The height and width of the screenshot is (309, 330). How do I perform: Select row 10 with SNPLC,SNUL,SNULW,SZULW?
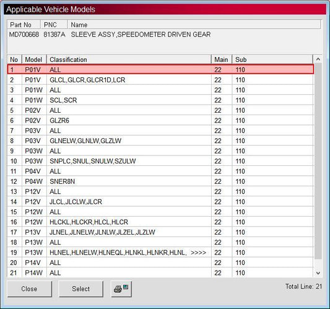point(160,161)
